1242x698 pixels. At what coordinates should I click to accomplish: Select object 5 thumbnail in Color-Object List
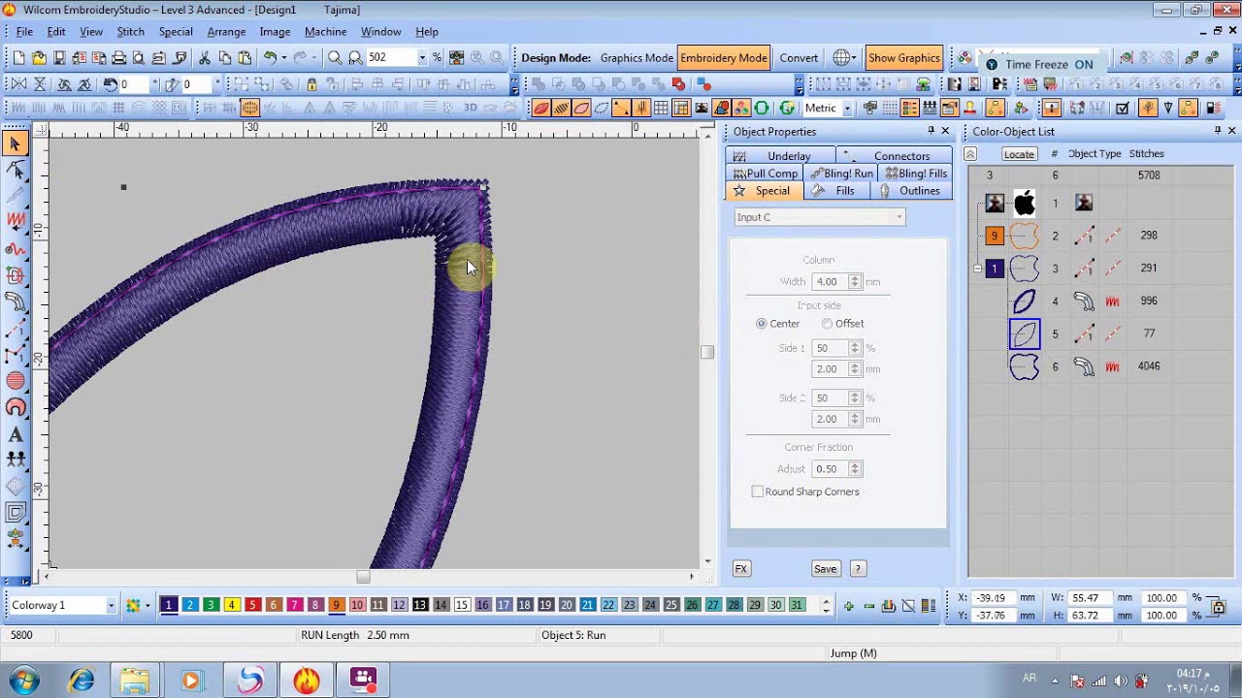pyautogui.click(x=1025, y=333)
